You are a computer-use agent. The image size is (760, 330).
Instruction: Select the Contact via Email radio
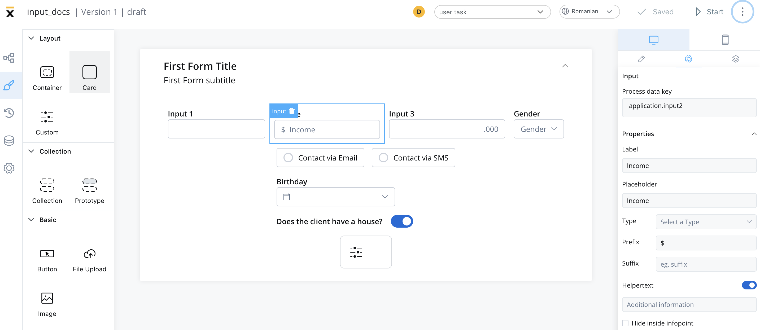(x=320, y=158)
